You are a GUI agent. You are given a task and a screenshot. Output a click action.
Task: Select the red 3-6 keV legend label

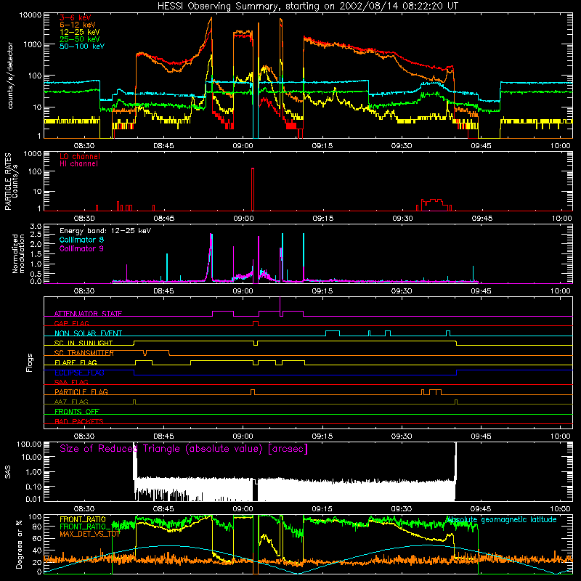pos(75,17)
